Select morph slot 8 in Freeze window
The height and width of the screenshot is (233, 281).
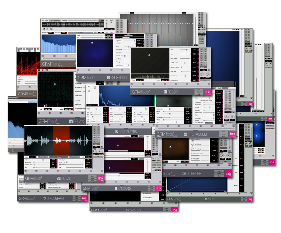[x=102, y=171]
